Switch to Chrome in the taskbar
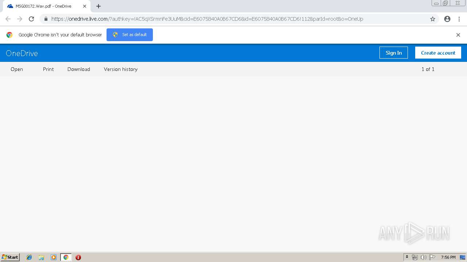The image size is (467, 262). [66, 257]
